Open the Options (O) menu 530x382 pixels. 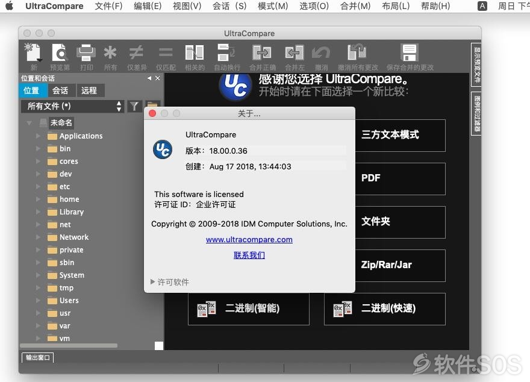tap(314, 6)
